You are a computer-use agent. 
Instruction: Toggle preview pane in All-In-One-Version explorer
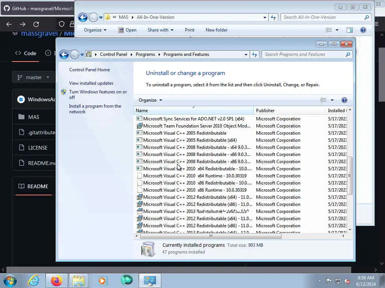tap(349, 30)
